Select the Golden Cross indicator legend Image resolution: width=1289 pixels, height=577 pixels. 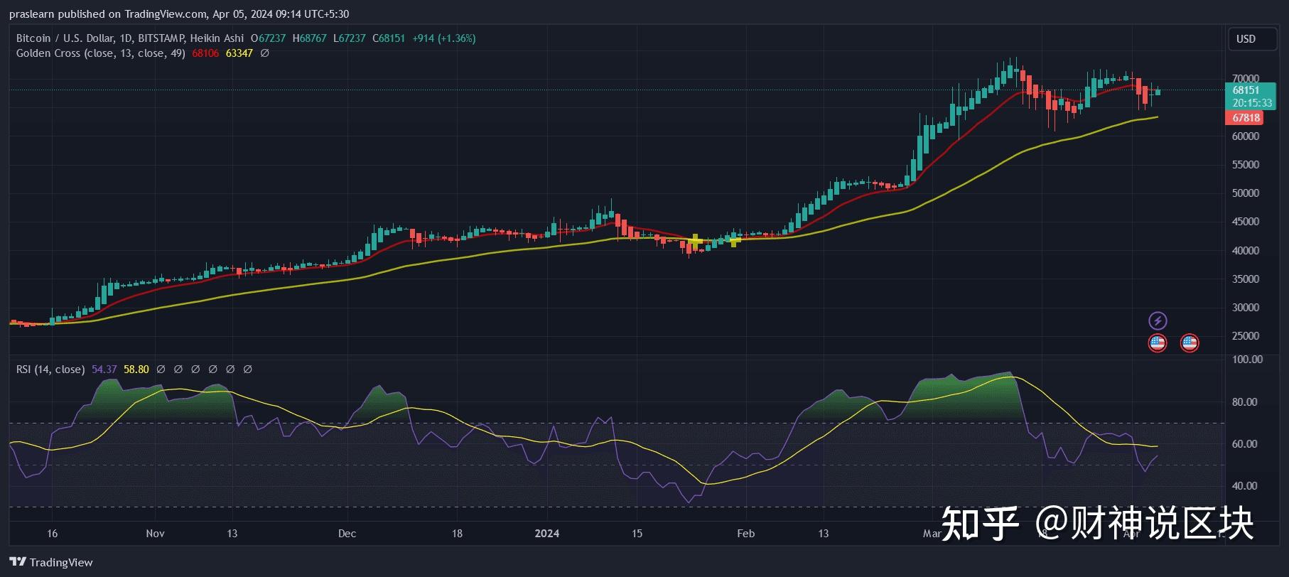[x=100, y=53]
